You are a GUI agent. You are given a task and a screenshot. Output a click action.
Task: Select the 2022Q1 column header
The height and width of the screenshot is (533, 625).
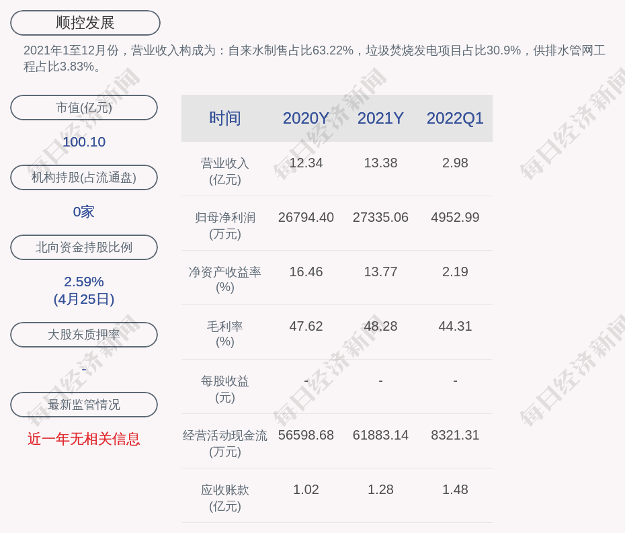coord(455,118)
